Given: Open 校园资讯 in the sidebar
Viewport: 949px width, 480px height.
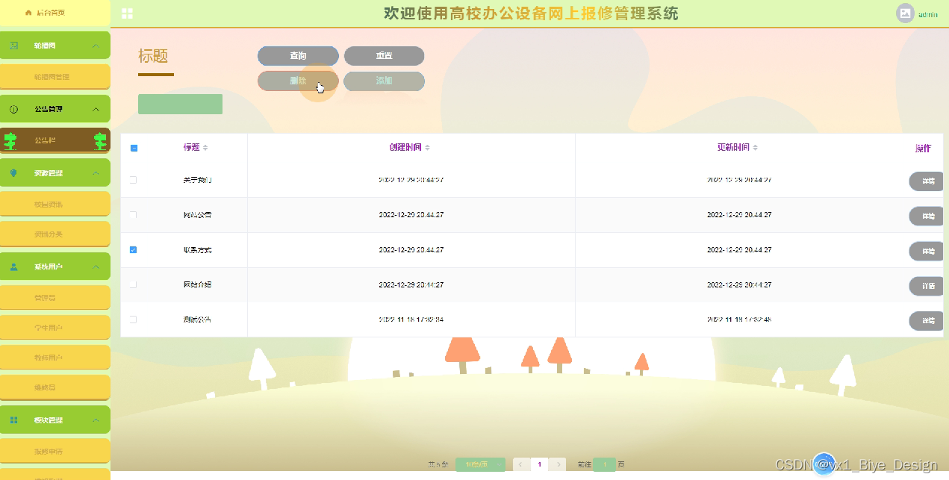Looking at the screenshot, I should [55, 204].
